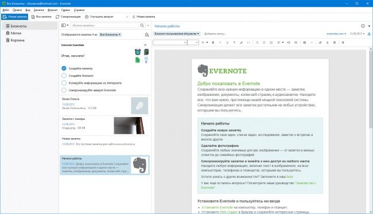Open the Вид menu
373x214 pixels.
point(28,10)
